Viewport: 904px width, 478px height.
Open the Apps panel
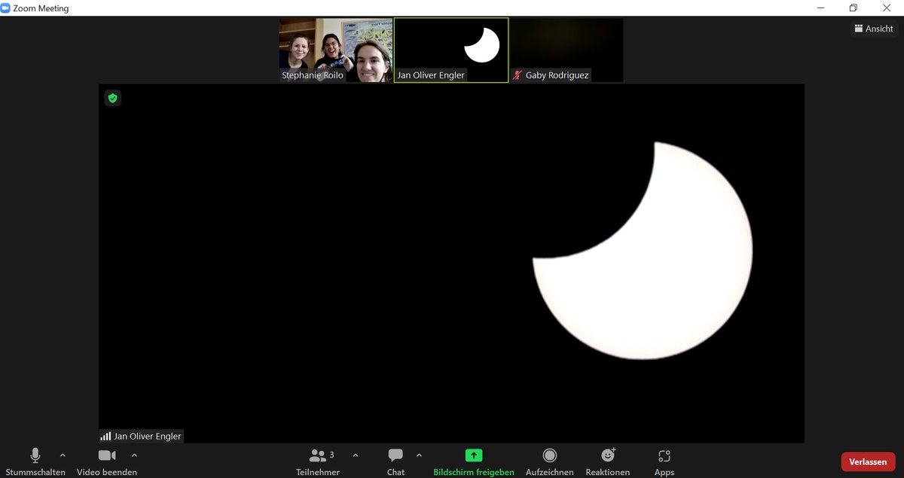pos(664,462)
